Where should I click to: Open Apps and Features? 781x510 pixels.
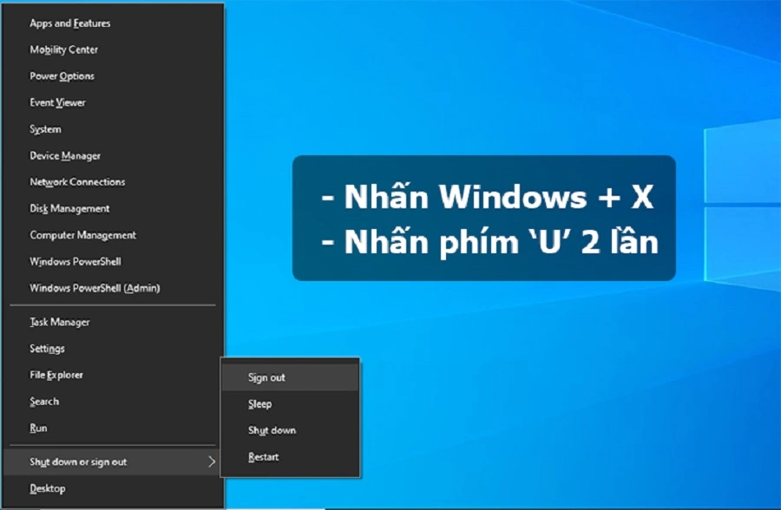point(114,23)
